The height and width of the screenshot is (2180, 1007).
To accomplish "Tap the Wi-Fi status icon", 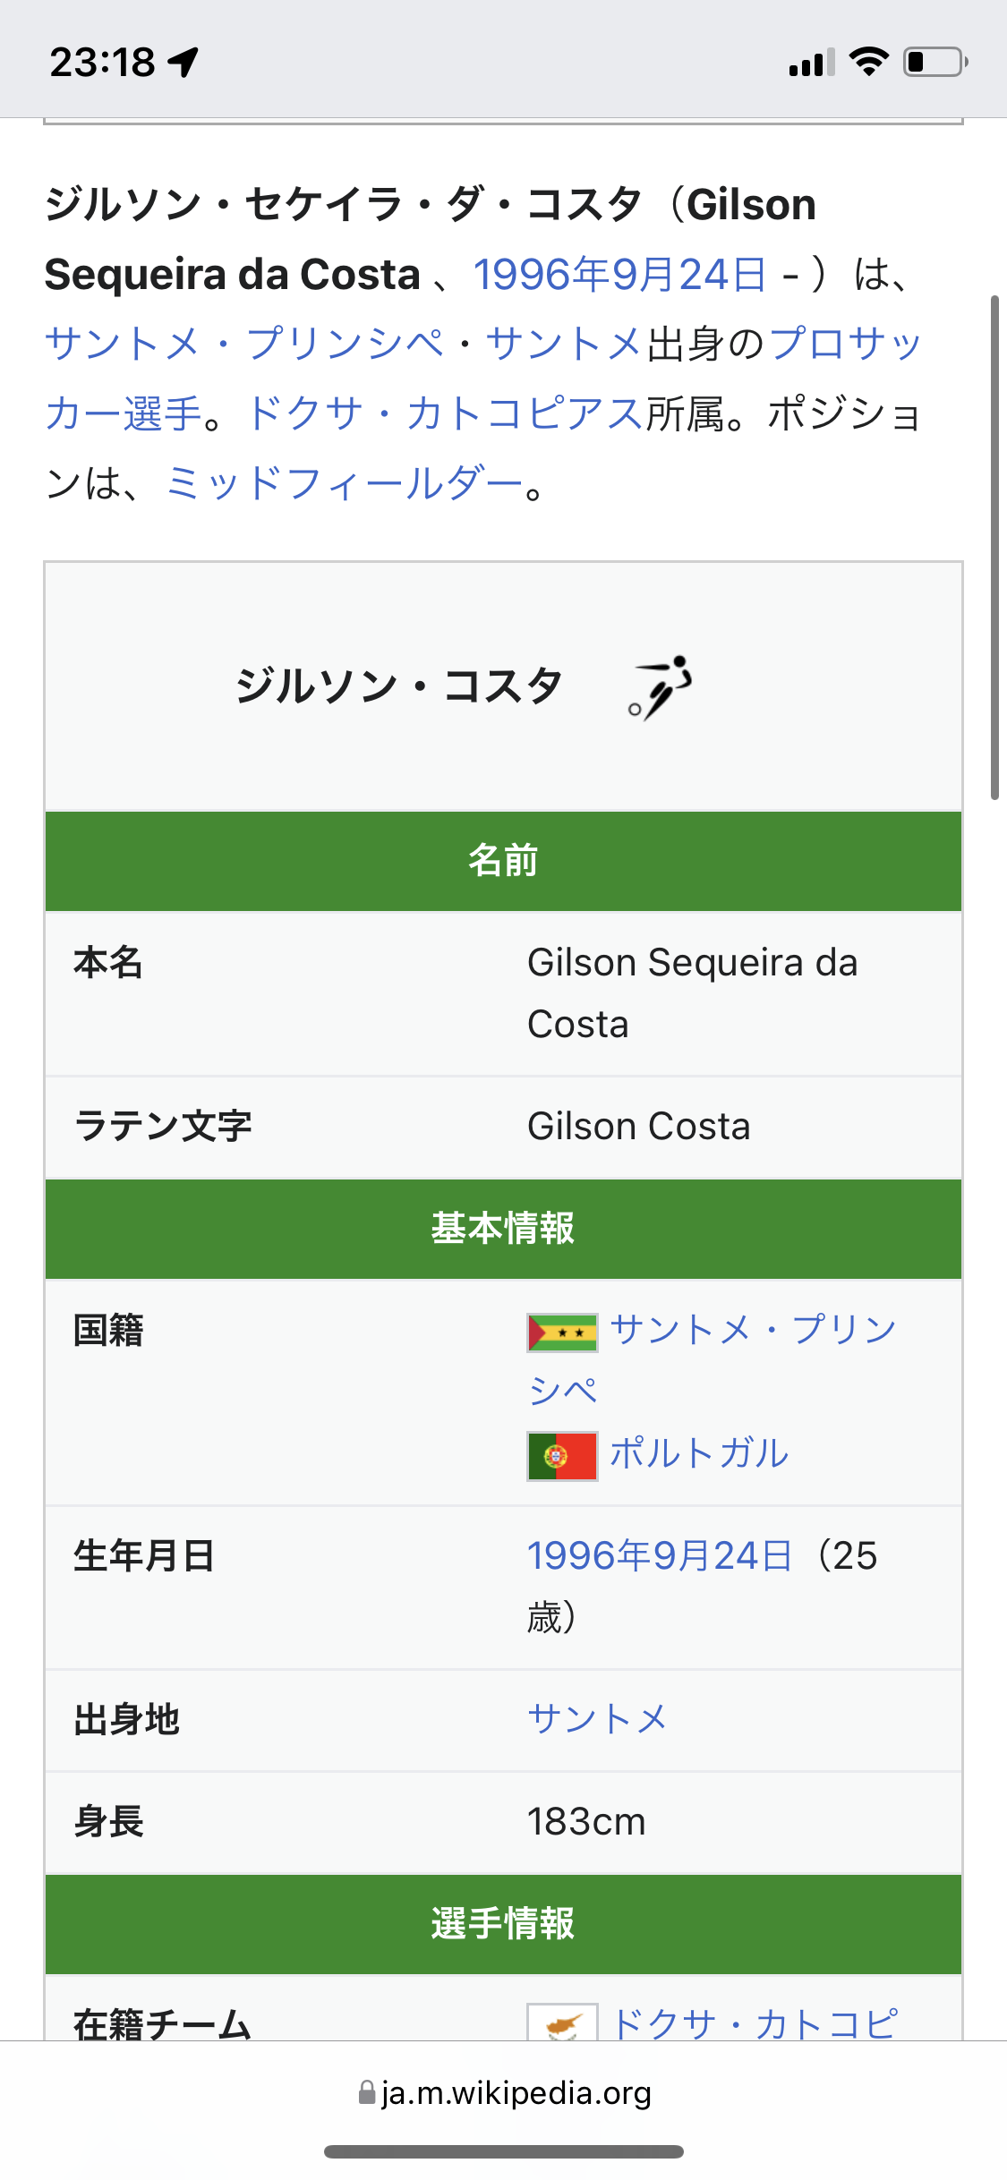I will pyautogui.click(x=868, y=62).
